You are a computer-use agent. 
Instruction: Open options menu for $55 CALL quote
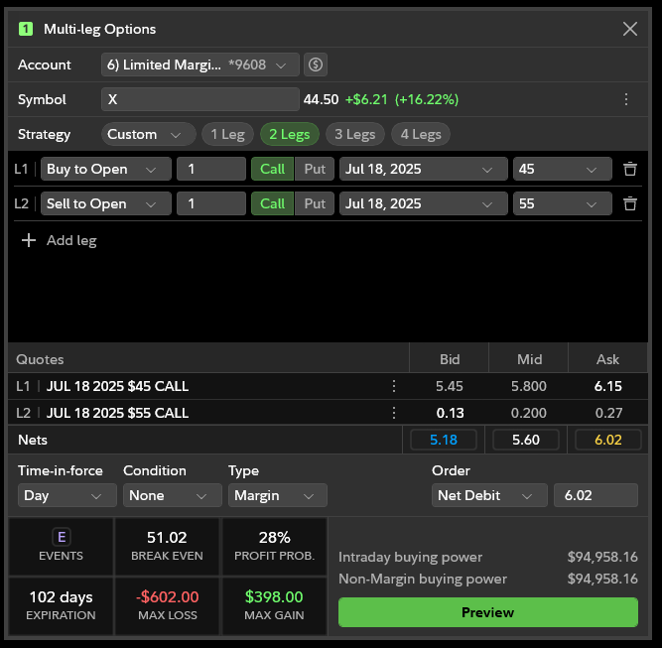point(393,413)
